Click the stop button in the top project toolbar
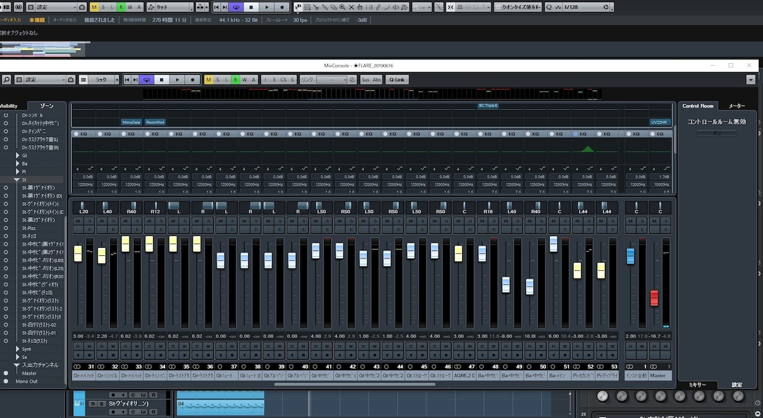 (251, 7)
